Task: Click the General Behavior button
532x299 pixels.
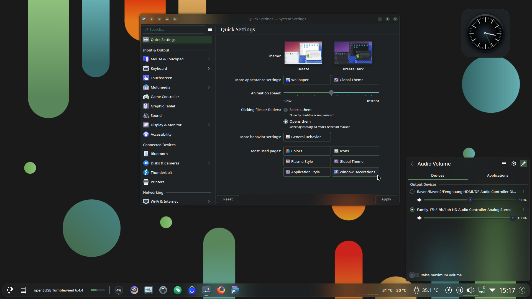Action: pos(307,137)
